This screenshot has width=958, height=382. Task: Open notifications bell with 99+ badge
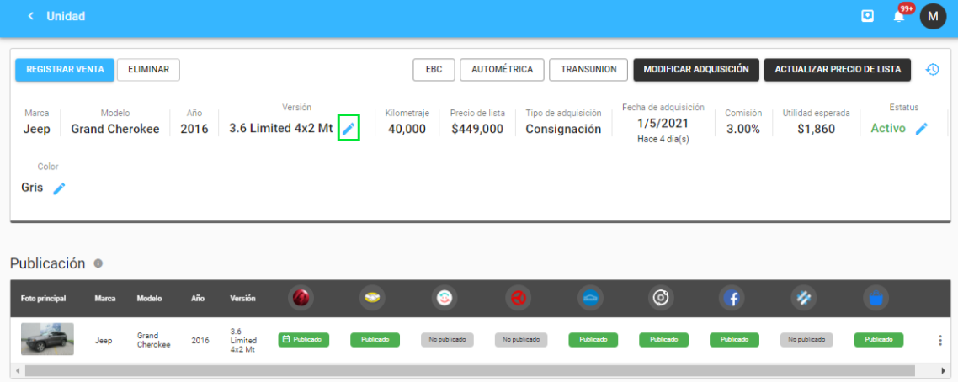pos(899,17)
